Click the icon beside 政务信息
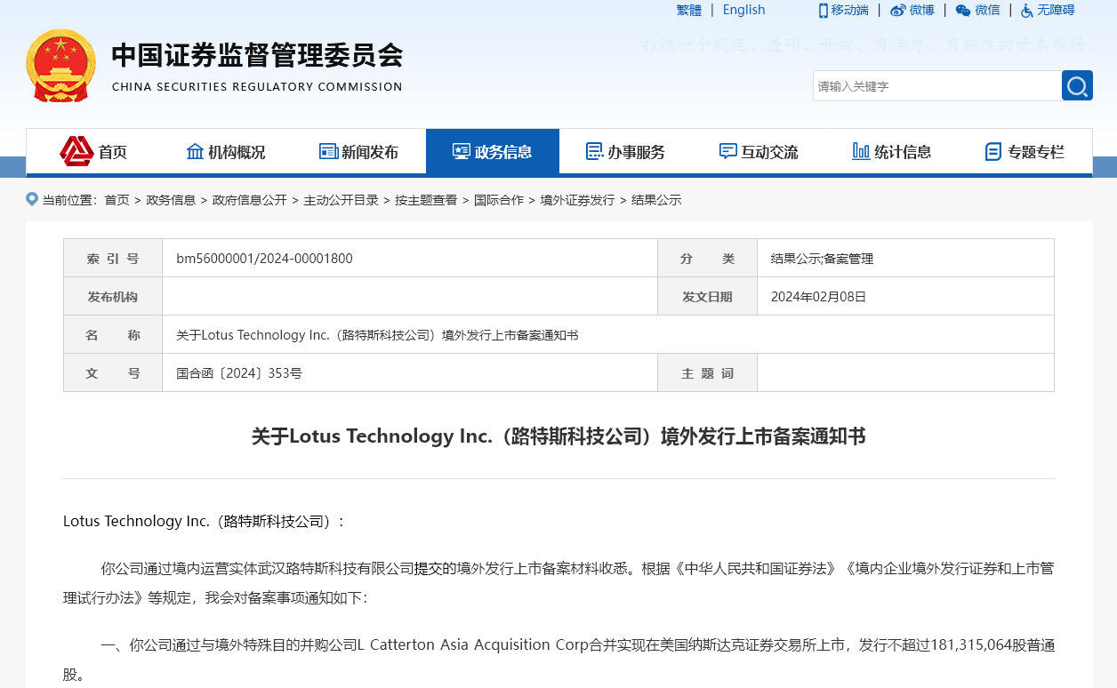1117x688 pixels. coord(462,151)
